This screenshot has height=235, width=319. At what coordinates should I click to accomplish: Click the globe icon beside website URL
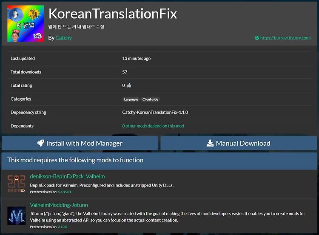(257, 38)
